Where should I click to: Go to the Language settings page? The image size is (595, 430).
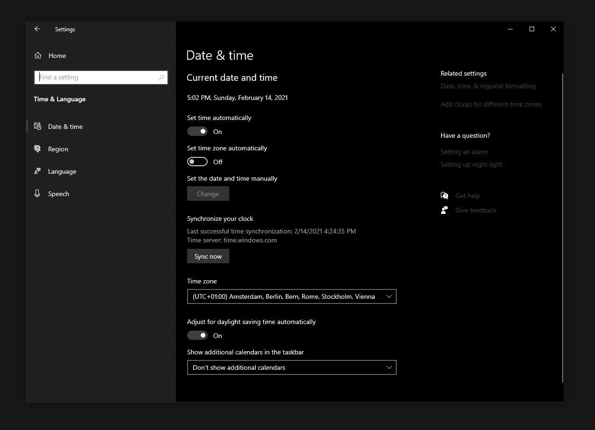click(x=101, y=171)
